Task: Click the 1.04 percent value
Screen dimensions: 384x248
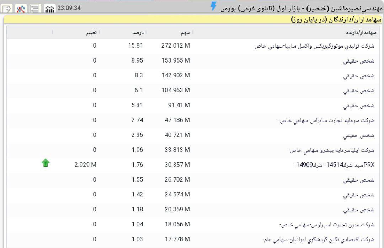Action: coord(137,225)
